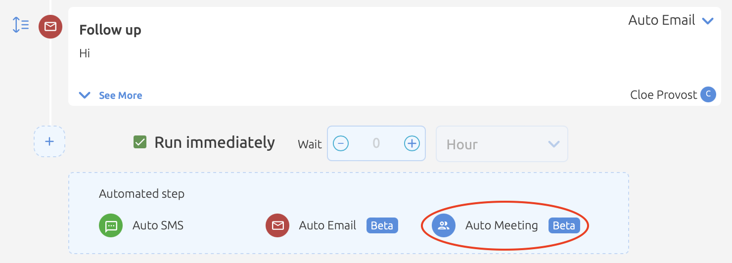
Task: Click the dashed plus add-step icon
Action: pos(49,141)
